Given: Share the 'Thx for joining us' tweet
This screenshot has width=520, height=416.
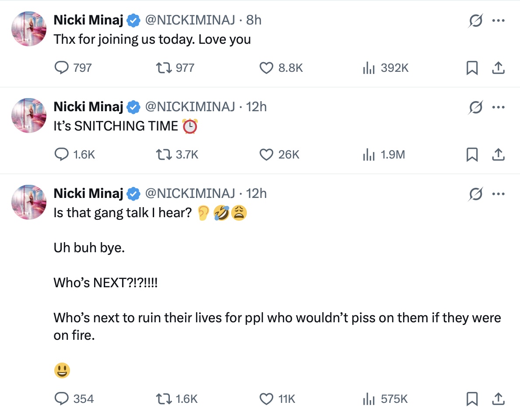Looking at the screenshot, I should click(498, 68).
